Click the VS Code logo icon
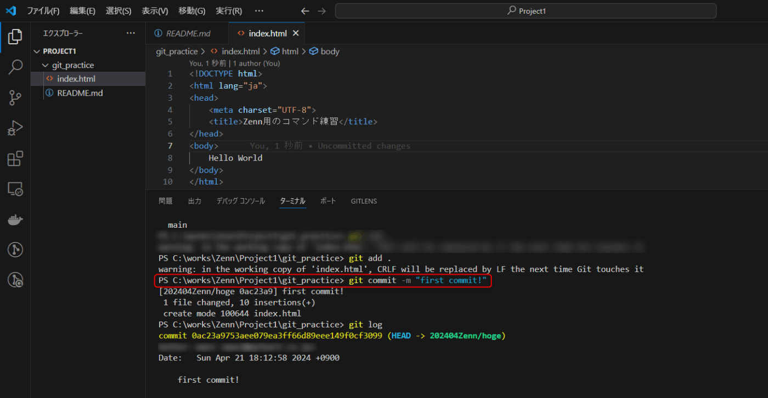 tap(11, 10)
